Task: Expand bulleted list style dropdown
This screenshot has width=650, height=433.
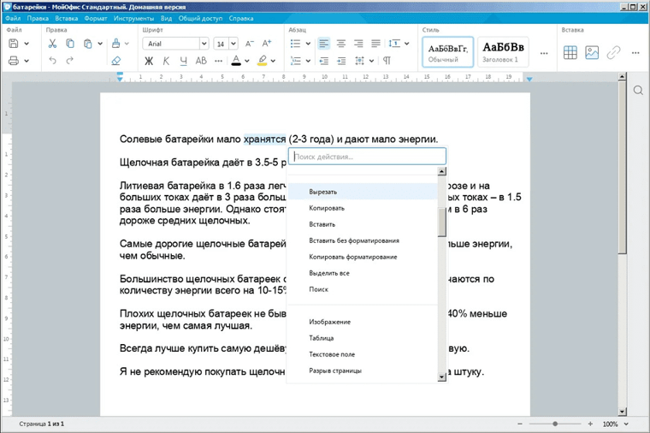Action: (308, 44)
